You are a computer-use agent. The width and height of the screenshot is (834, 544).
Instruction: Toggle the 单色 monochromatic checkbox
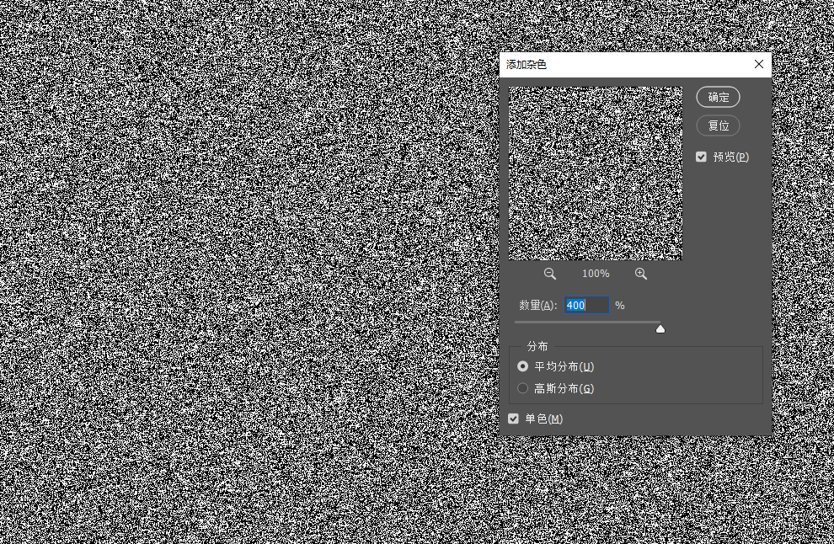pyautogui.click(x=513, y=419)
